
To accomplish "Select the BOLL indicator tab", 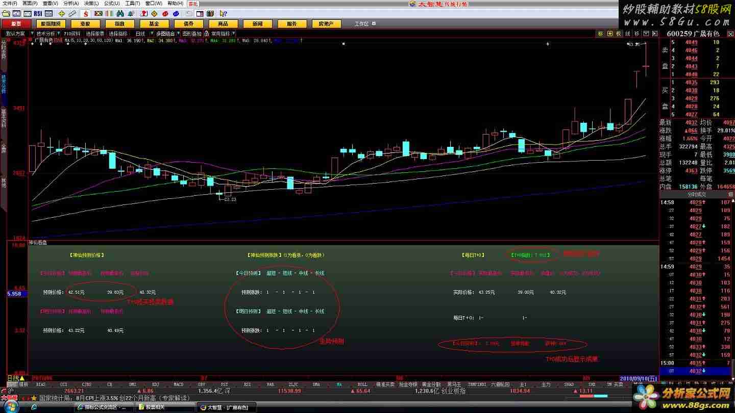I will click(362, 384).
